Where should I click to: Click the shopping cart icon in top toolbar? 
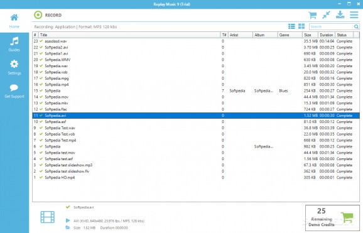point(312,15)
